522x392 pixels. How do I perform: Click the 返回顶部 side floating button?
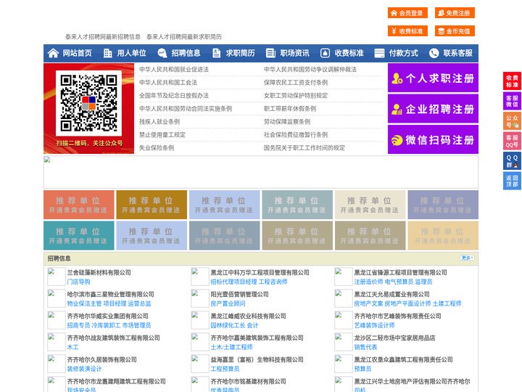(512, 181)
